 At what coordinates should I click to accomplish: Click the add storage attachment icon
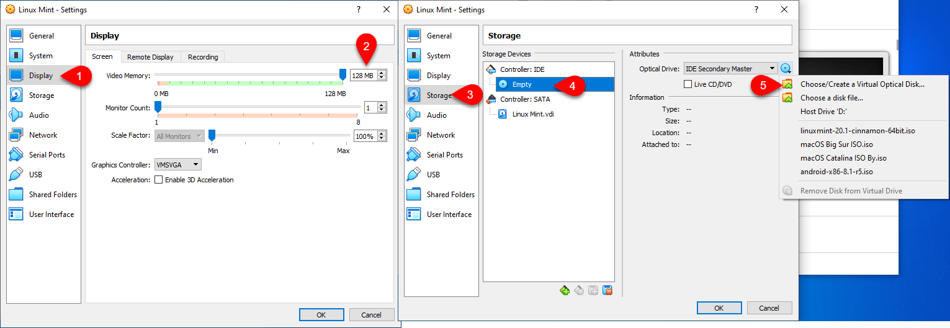click(593, 290)
